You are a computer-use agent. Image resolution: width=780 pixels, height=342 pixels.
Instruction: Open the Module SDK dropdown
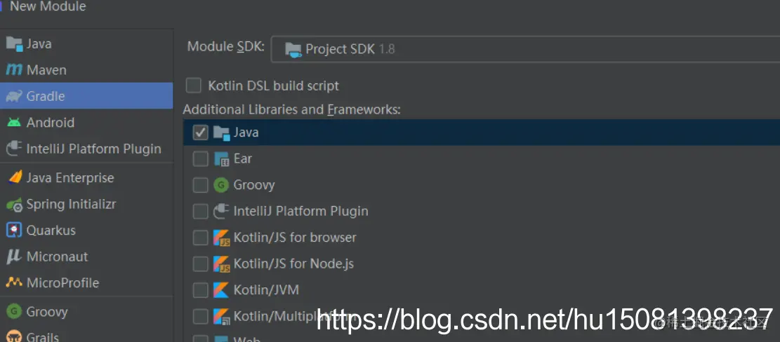[x=525, y=49]
